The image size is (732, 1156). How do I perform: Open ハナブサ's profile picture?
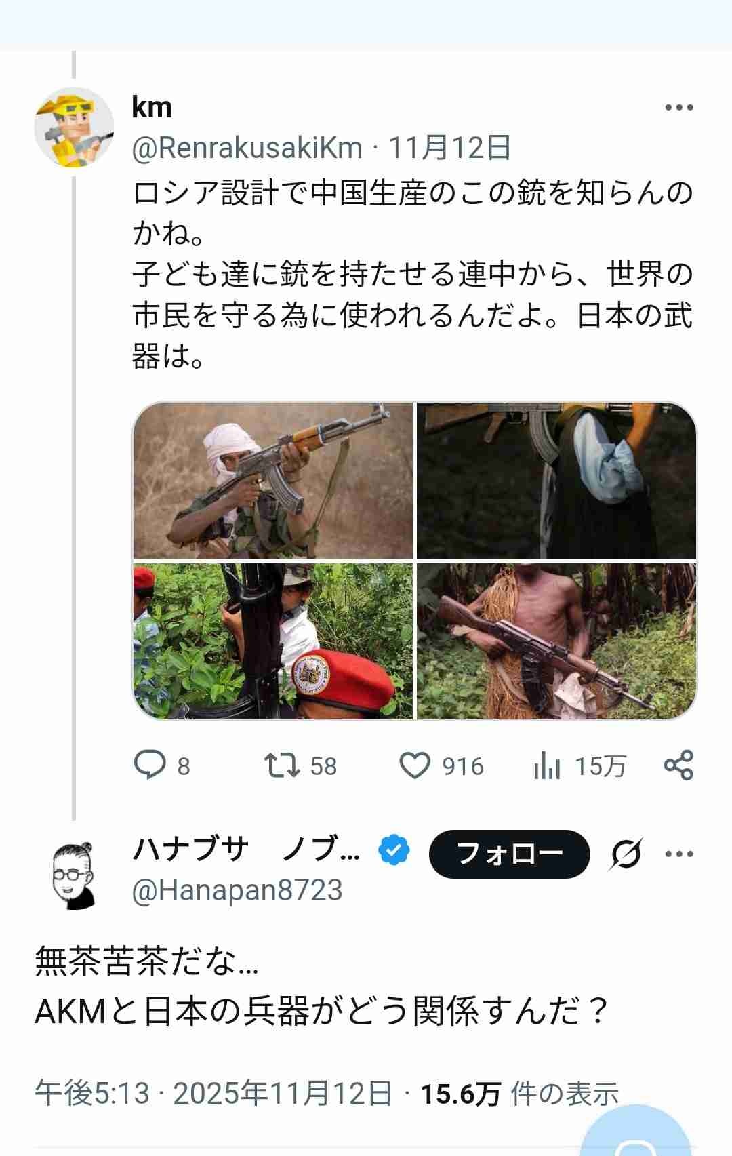pyautogui.click(x=74, y=874)
